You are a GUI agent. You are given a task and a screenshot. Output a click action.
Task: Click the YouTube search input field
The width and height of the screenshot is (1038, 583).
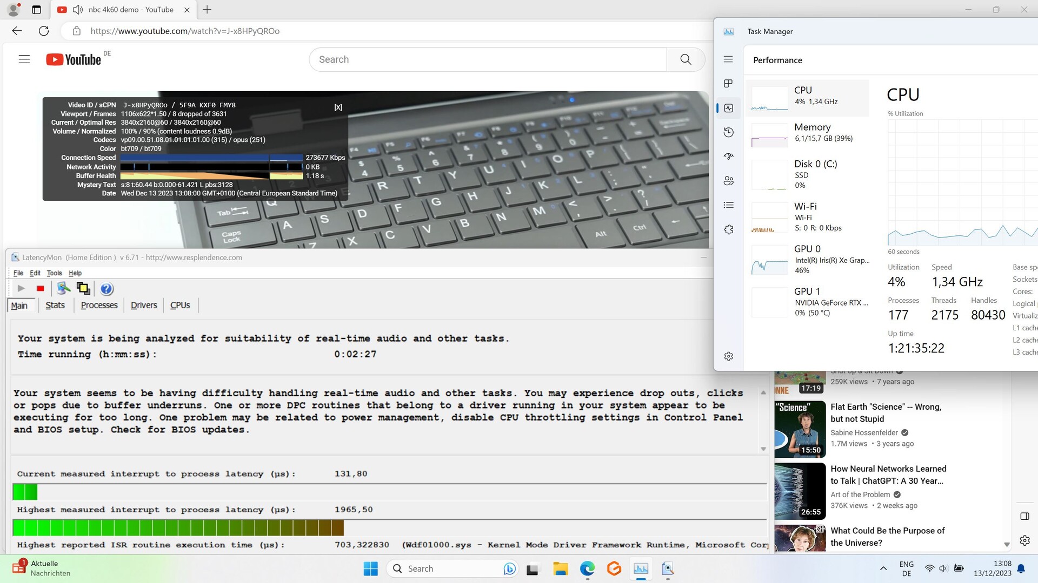point(488,59)
